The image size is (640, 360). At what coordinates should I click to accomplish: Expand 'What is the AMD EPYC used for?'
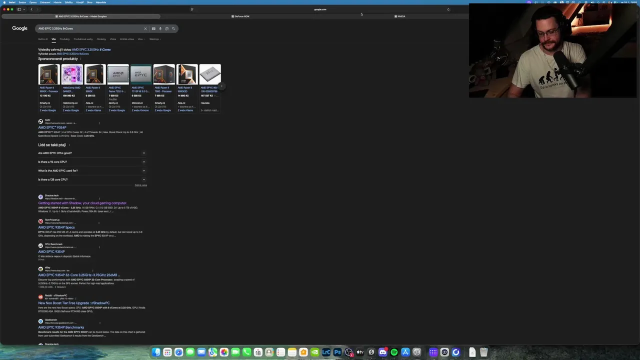point(92,170)
